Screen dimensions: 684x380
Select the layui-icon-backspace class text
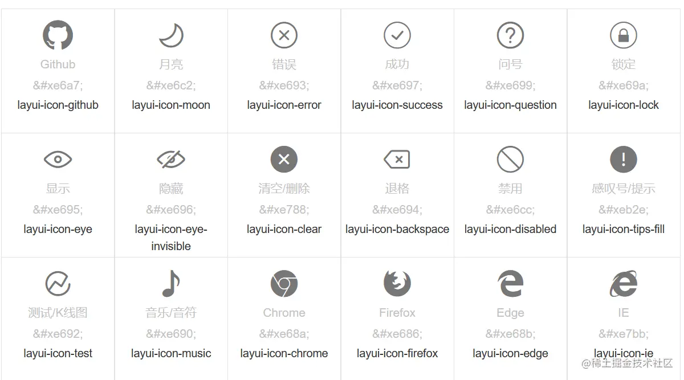pos(397,229)
